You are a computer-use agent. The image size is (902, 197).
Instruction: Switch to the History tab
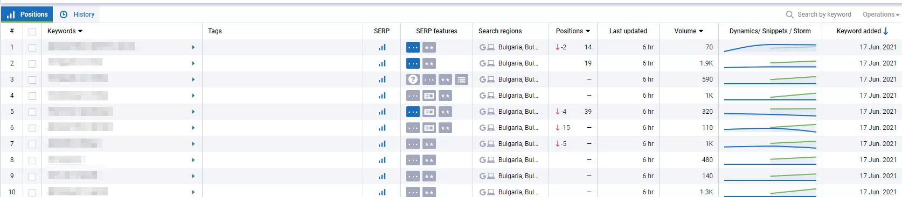pyautogui.click(x=77, y=14)
